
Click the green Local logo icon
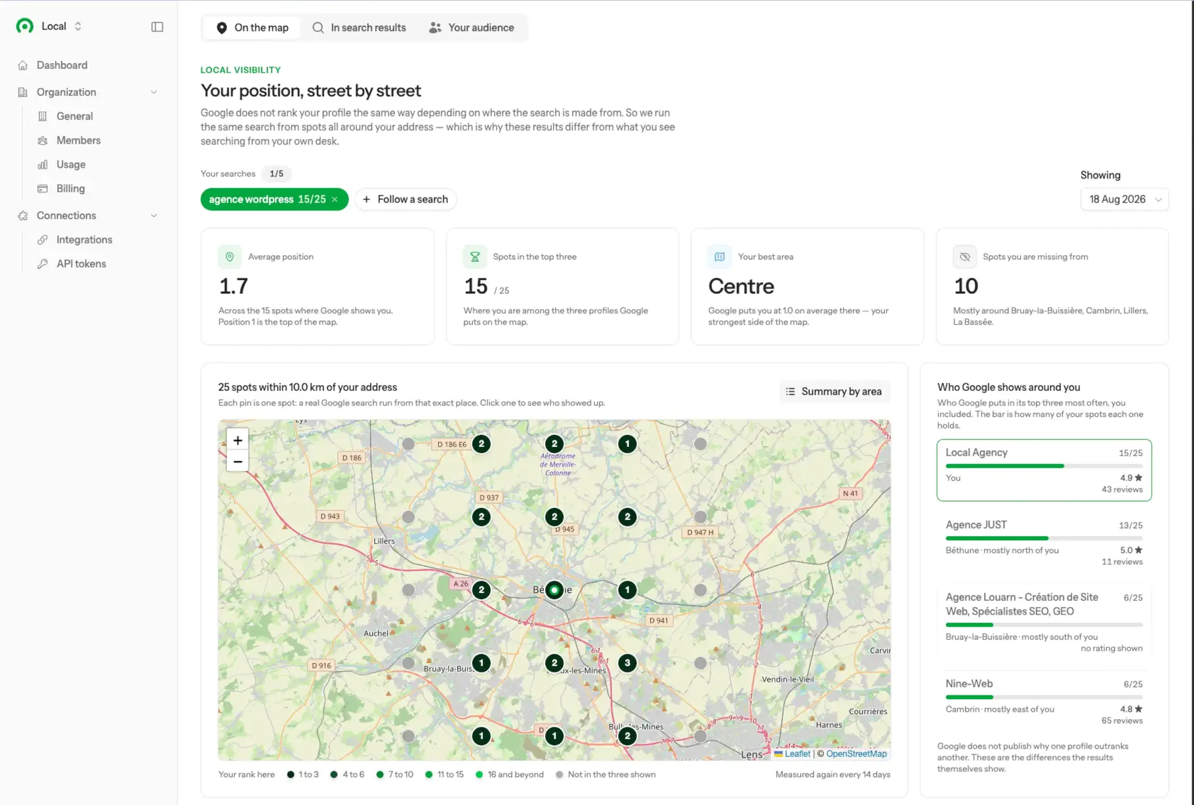pyautogui.click(x=25, y=26)
